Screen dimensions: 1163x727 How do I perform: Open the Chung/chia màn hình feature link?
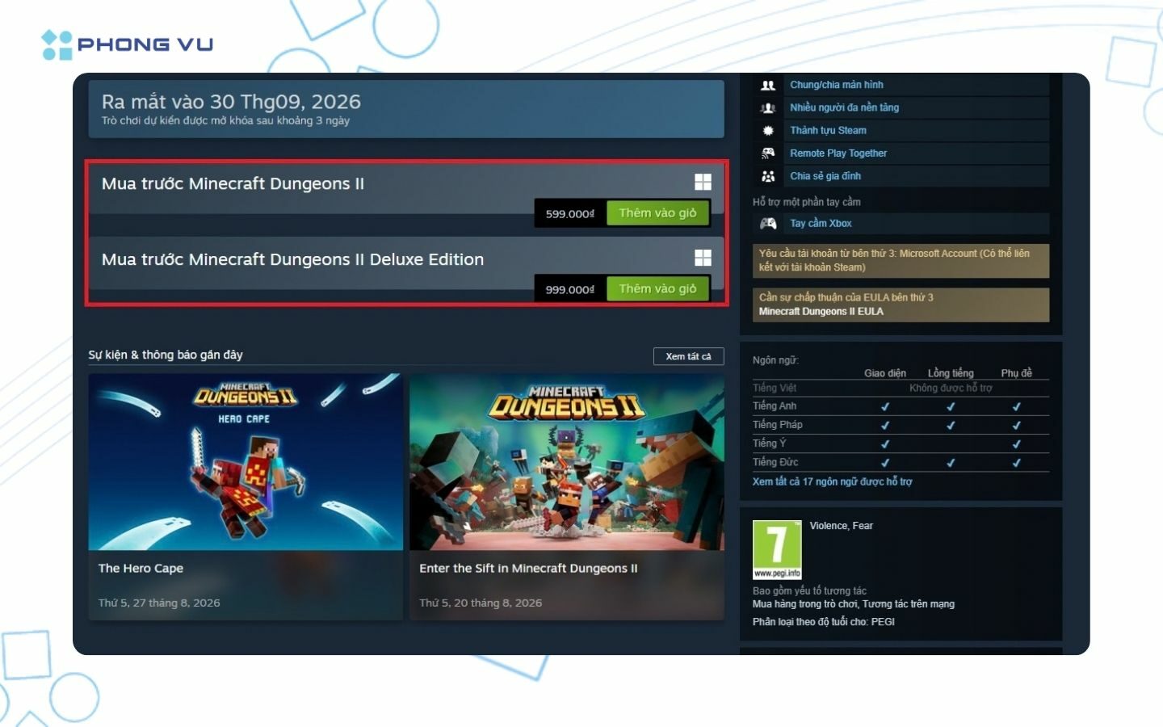tap(837, 85)
